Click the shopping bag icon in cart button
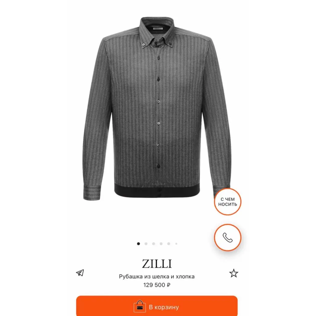This screenshot has width=316, height=316. pos(140,306)
